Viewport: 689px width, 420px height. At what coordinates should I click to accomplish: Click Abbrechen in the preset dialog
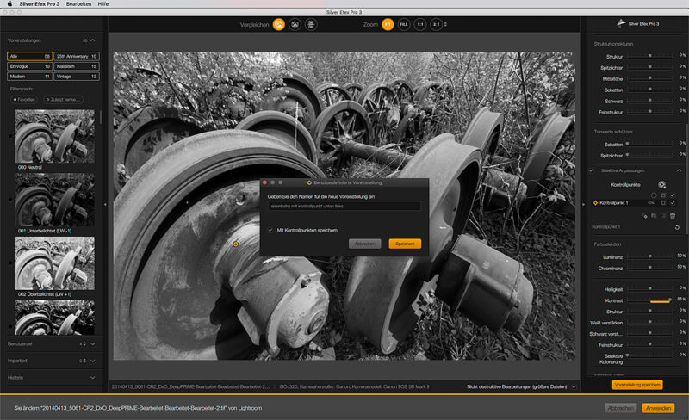pyautogui.click(x=364, y=244)
